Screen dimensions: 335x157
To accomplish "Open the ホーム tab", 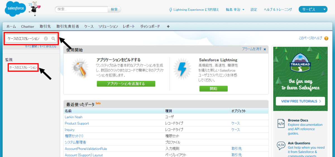I will click(11, 27).
